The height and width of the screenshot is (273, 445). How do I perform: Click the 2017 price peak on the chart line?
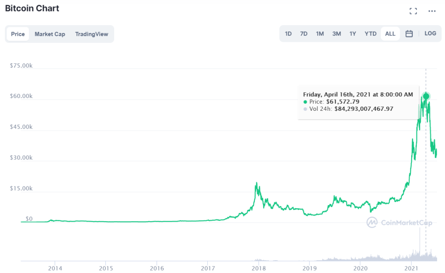click(257, 183)
